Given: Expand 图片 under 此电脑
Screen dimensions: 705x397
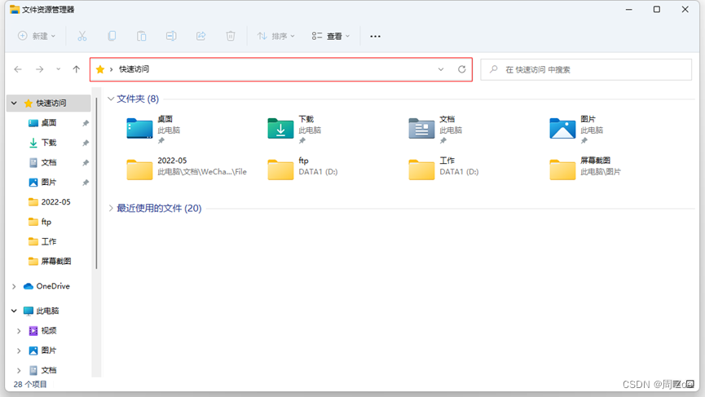Looking at the screenshot, I should pos(19,351).
